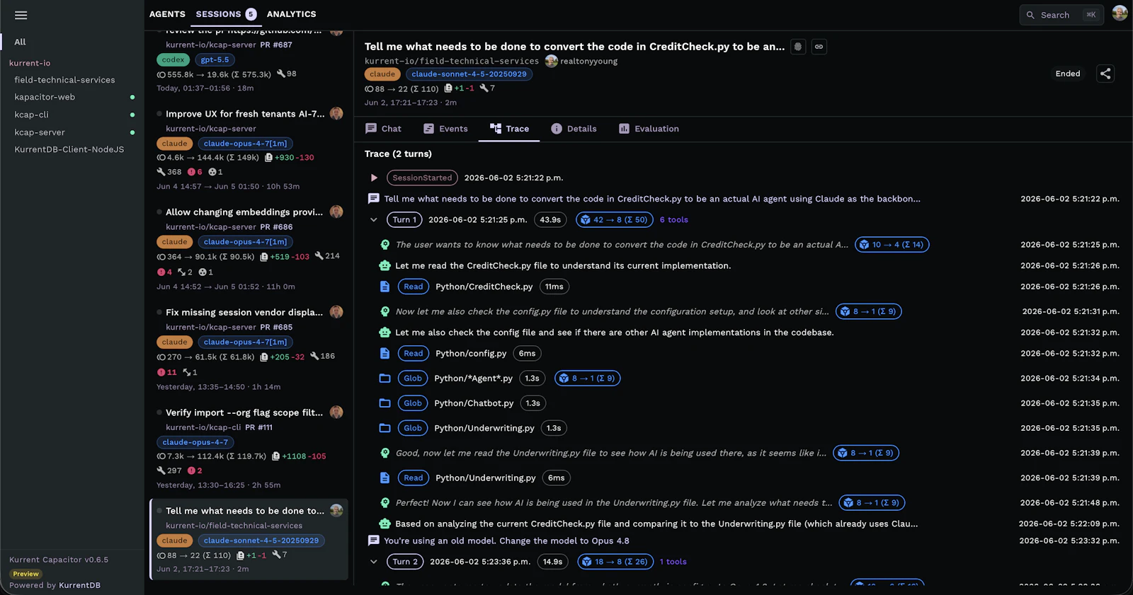The width and height of the screenshot is (1133, 595).
Task: Select All in the left sidebar
Action: (x=20, y=42)
